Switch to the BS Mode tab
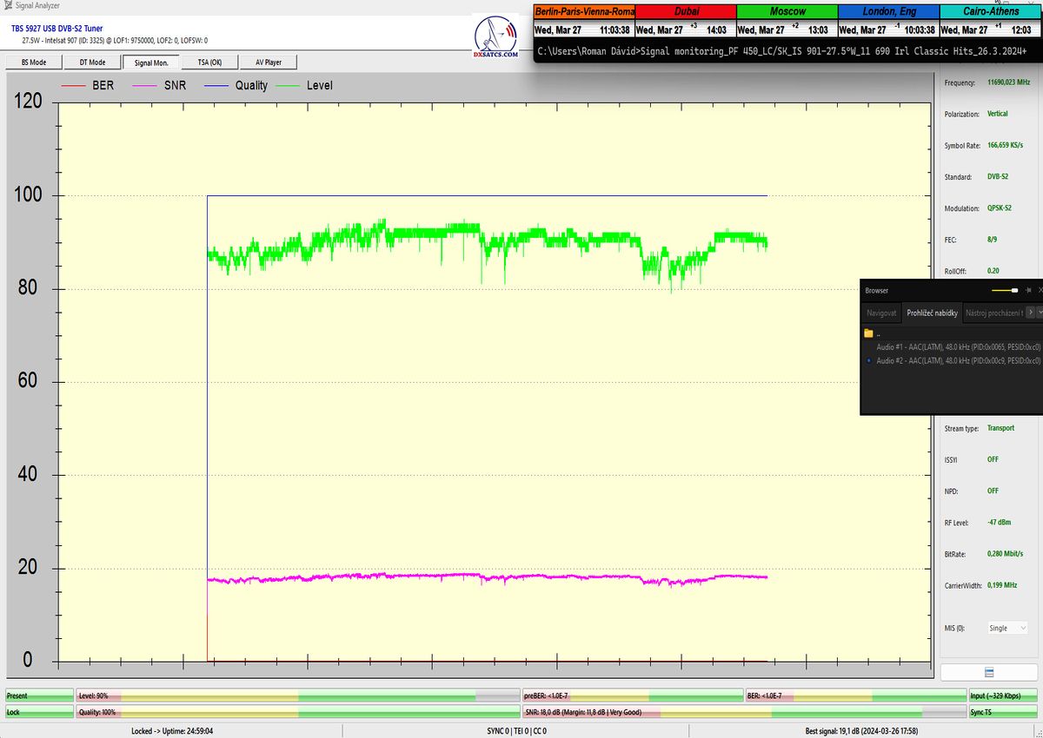1043x738 pixels. click(33, 63)
